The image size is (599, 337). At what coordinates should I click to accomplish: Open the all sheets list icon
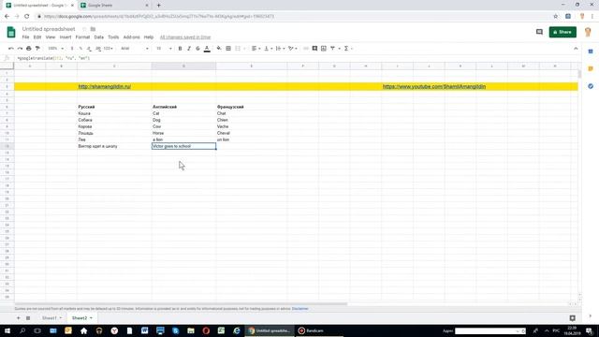coord(28,318)
